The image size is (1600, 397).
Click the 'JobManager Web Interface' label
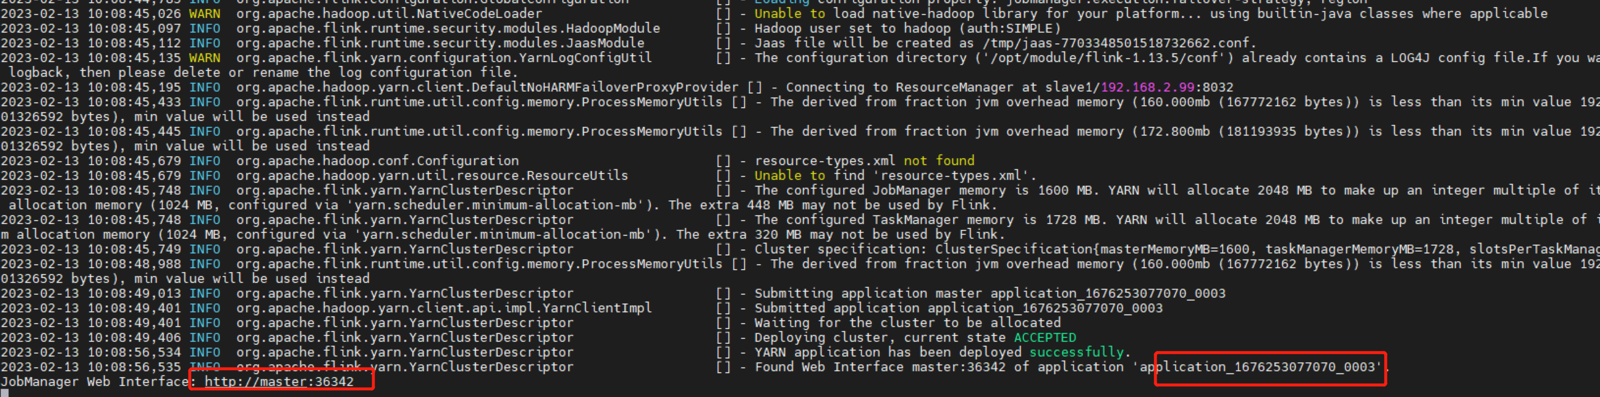[x=94, y=381]
